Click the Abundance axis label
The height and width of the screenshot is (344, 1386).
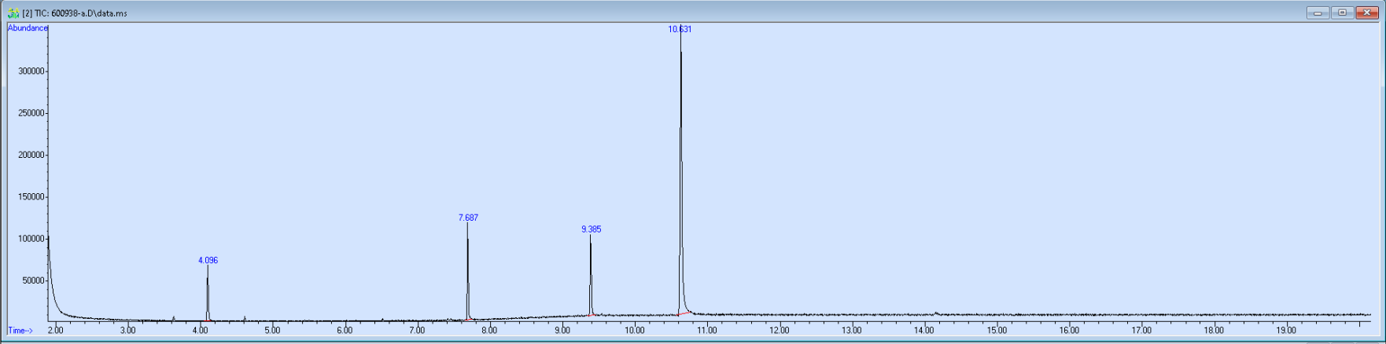click(x=28, y=28)
